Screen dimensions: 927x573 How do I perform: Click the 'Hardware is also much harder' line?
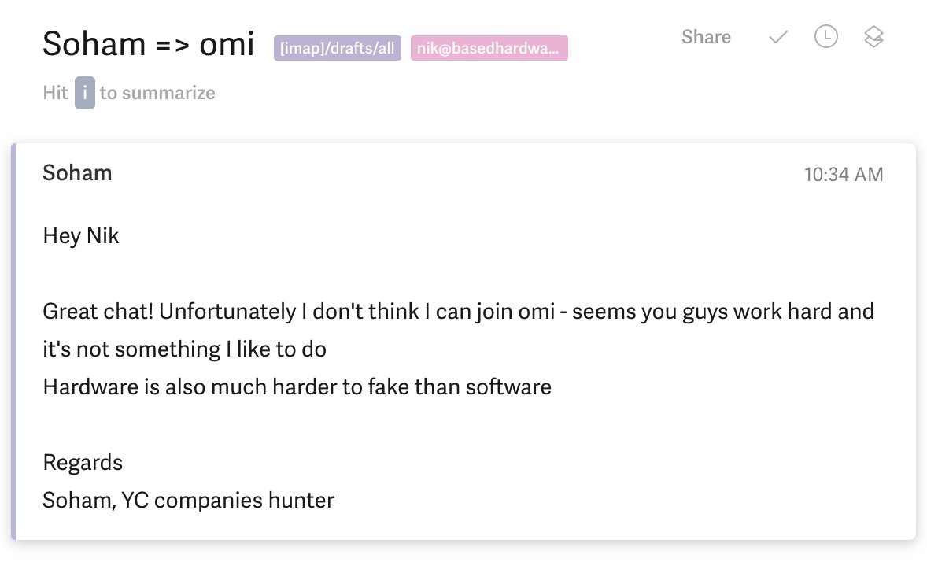coord(297,386)
